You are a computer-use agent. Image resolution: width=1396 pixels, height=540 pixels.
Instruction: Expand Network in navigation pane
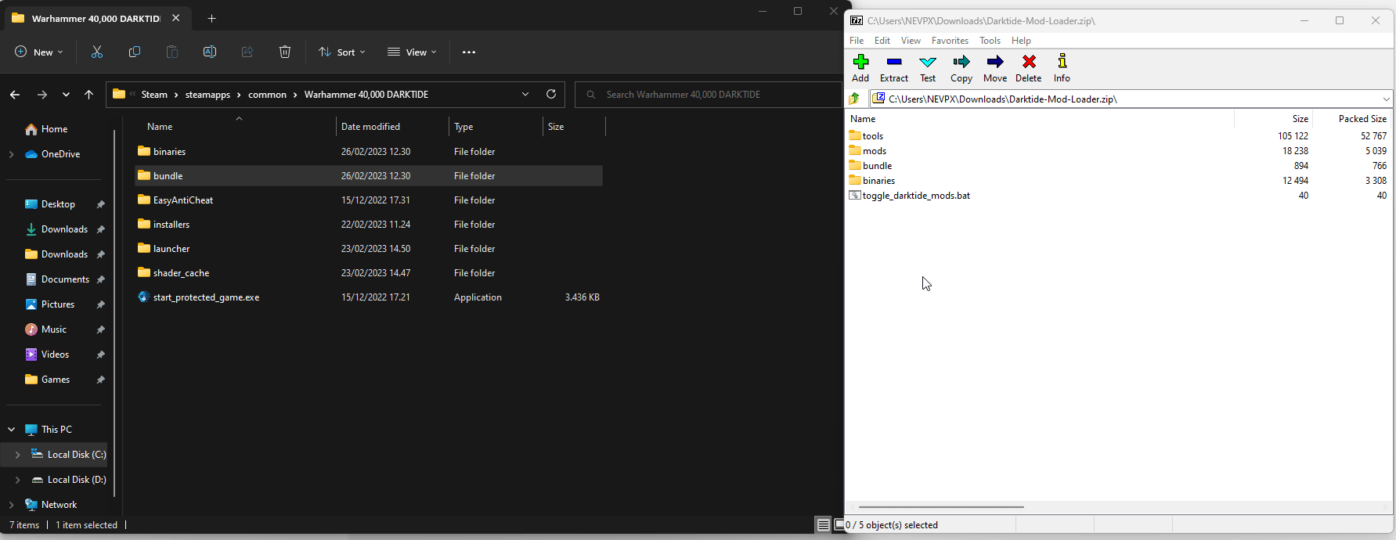[11, 505]
